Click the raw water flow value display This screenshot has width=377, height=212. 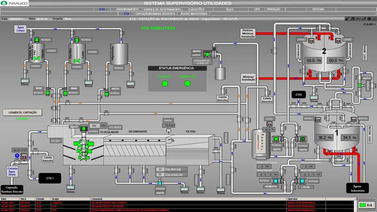(x=19, y=150)
